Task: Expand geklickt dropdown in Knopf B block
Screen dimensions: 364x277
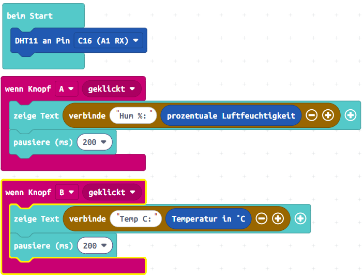Action: [x=111, y=193]
